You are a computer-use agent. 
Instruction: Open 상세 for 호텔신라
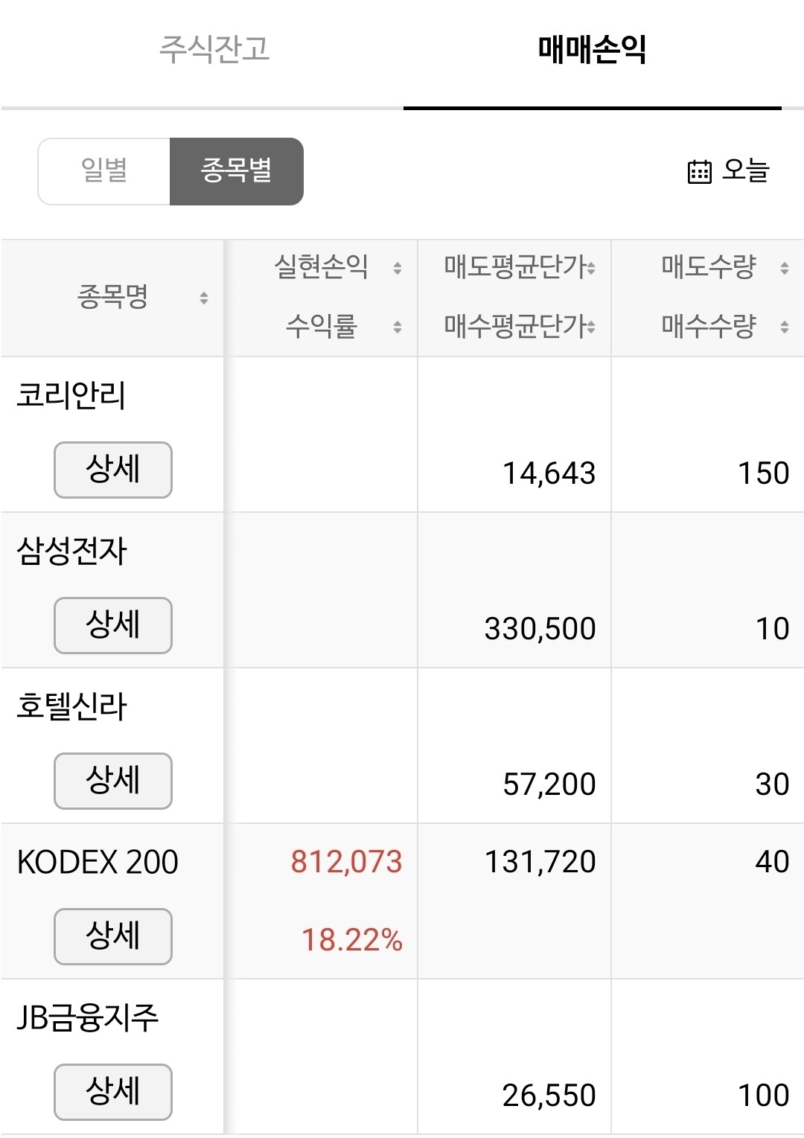113,781
